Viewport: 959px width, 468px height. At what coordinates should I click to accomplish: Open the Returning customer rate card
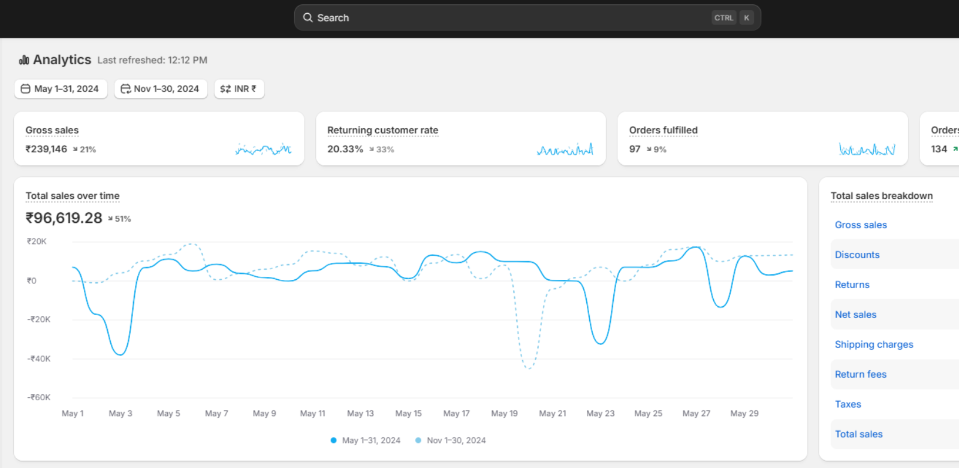(x=382, y=130)
